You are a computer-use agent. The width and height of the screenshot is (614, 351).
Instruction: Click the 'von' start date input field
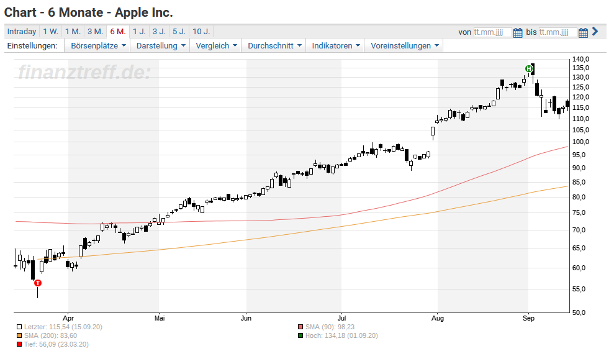pos(492,32)
